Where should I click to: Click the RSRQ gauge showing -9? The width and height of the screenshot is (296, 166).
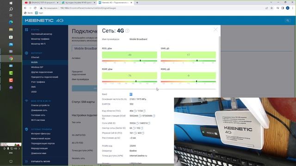pos(188,76)
